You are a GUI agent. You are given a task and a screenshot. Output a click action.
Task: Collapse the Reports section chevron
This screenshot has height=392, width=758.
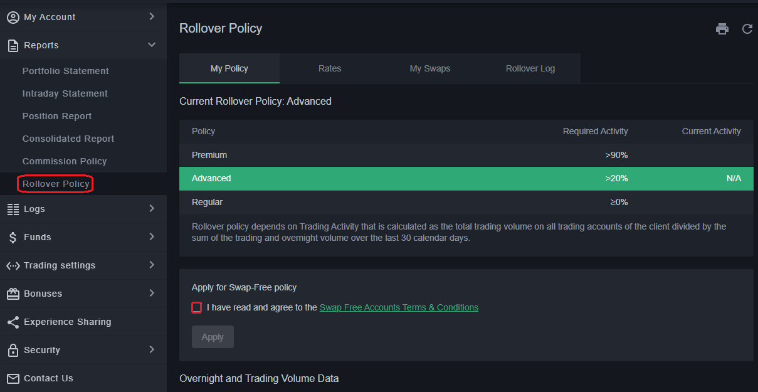[152, 45]
